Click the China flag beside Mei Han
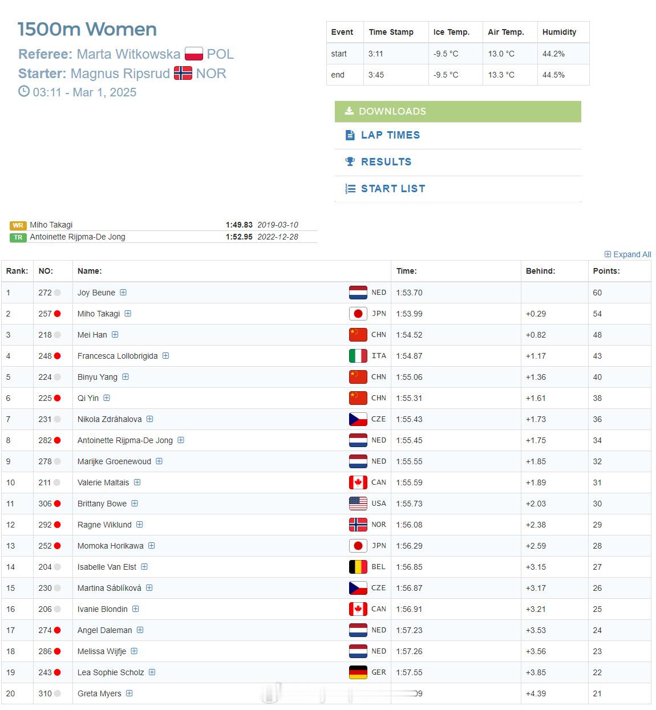656x710 pixels. point(358,335)
